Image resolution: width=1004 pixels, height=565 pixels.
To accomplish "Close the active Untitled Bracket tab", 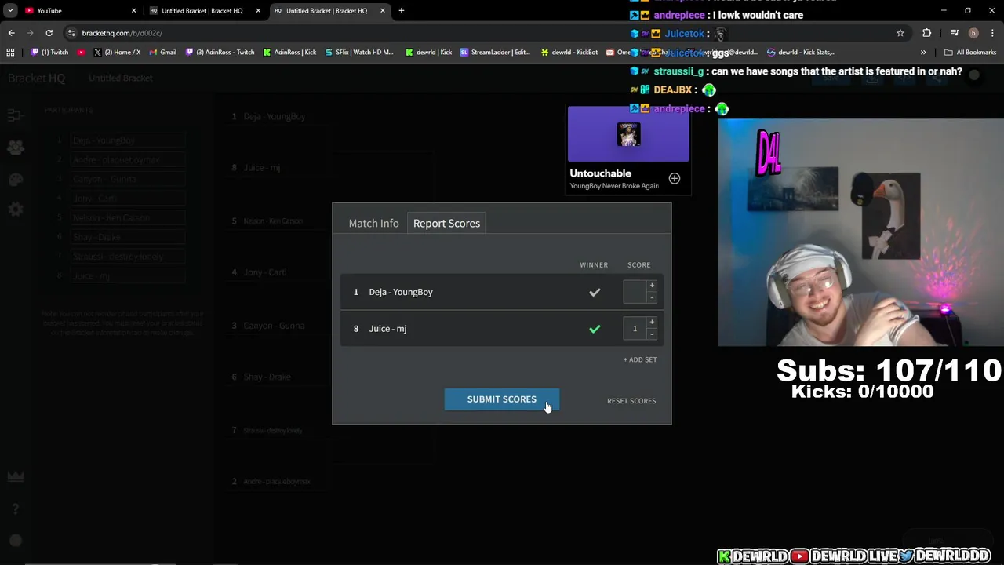I will pyautogui.click(x=383, y=11).
